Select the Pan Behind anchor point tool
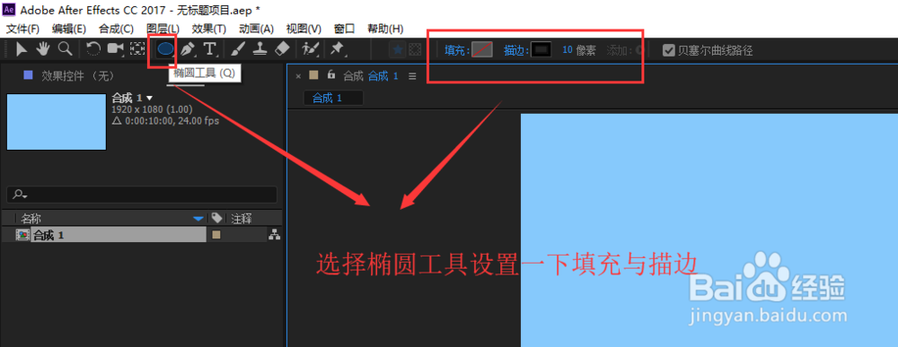The width and height of the screenshot is (898, 347). click(x=137, y=49)
